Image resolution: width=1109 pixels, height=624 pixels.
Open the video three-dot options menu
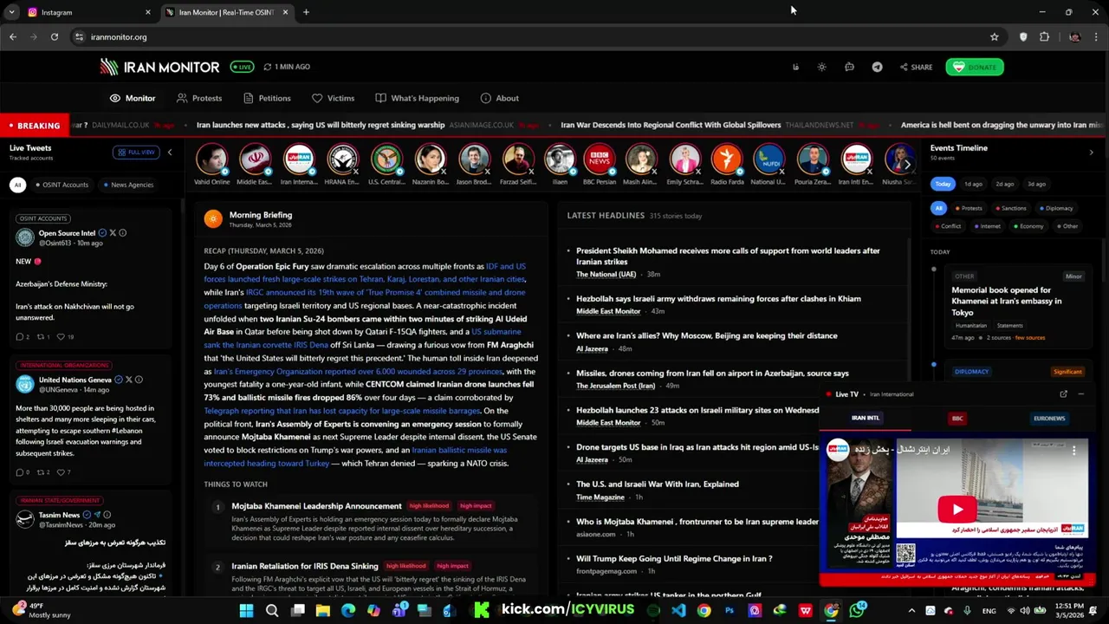(1073, 450)
